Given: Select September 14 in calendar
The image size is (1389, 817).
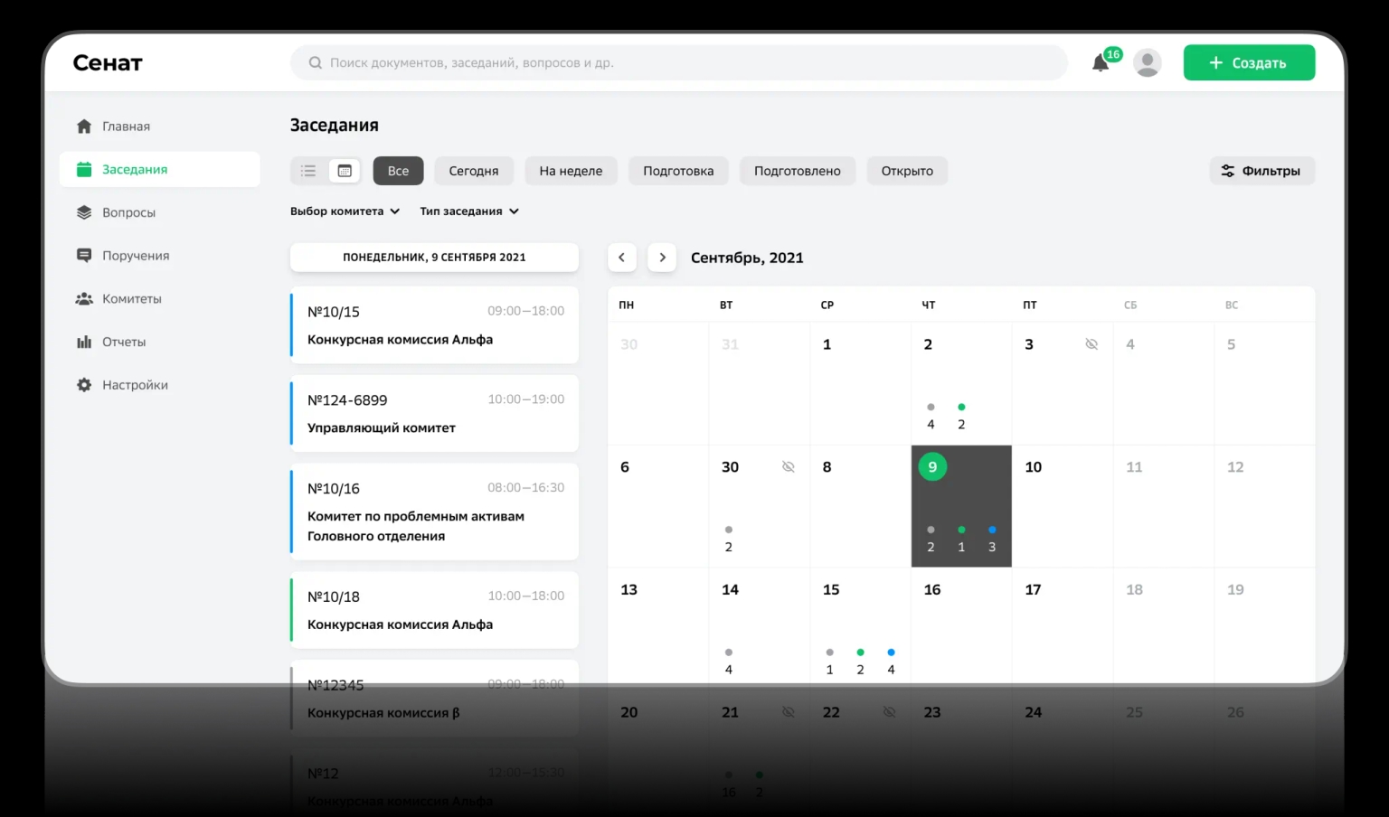Looking at the screenshot, I should click(x=760, y=629).
